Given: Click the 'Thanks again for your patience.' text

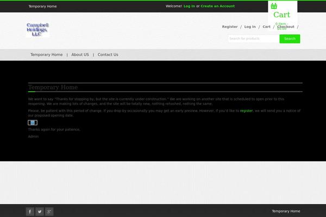Looking at the screenshot, I should 54,130.
